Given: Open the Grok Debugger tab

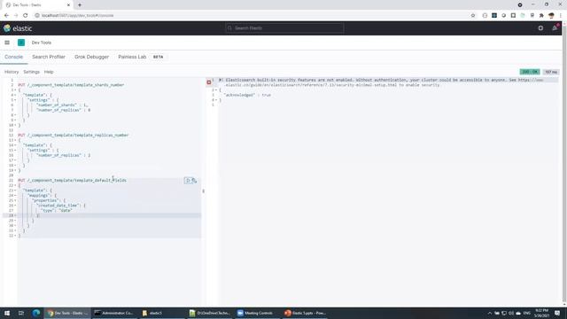Looking at the screenshot, I should coord(91,57).
